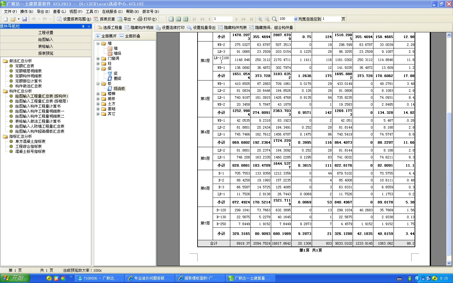Expand the 楼梯 tree node
453x283 pixels.
(98, 94)
